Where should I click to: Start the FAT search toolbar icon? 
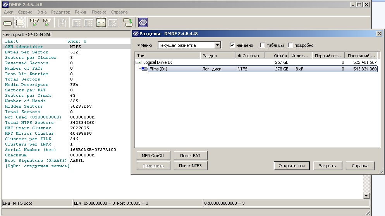click(46, 22)
